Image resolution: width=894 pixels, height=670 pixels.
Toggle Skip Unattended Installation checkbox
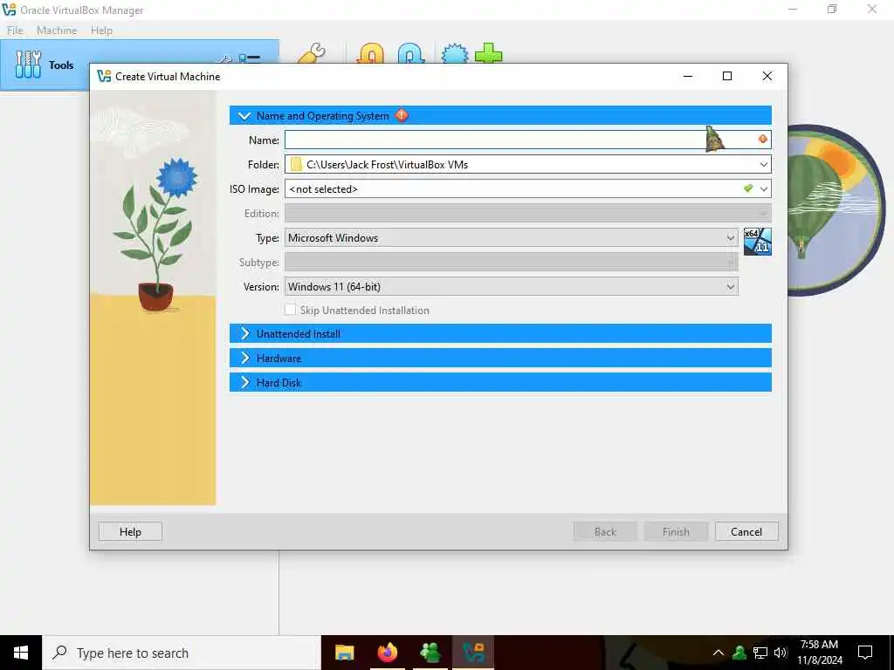click(x=290, y=310)
